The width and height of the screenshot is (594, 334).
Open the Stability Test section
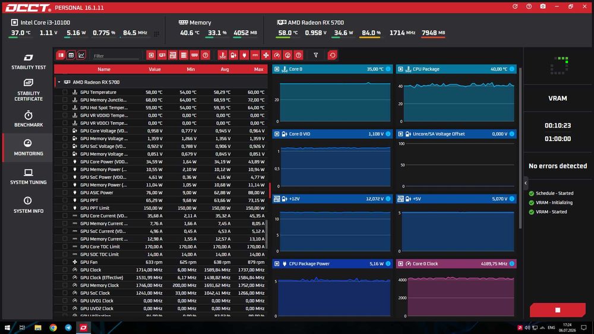[29, 62]
